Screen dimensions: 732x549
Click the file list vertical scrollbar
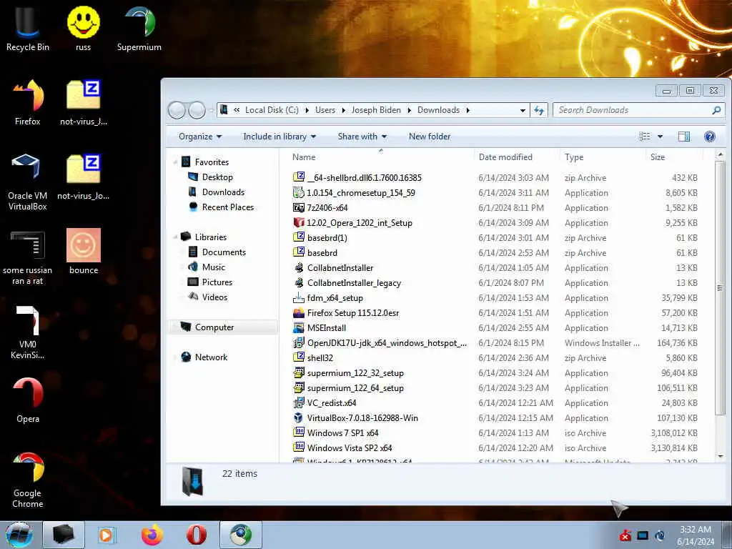point(721,287)
